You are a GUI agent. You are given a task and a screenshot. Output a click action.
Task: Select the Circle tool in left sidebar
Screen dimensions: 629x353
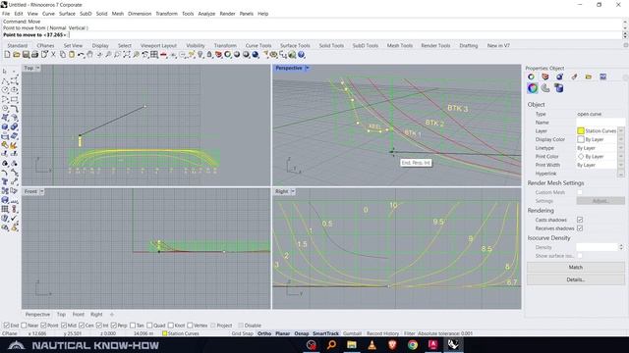(5, 90)
